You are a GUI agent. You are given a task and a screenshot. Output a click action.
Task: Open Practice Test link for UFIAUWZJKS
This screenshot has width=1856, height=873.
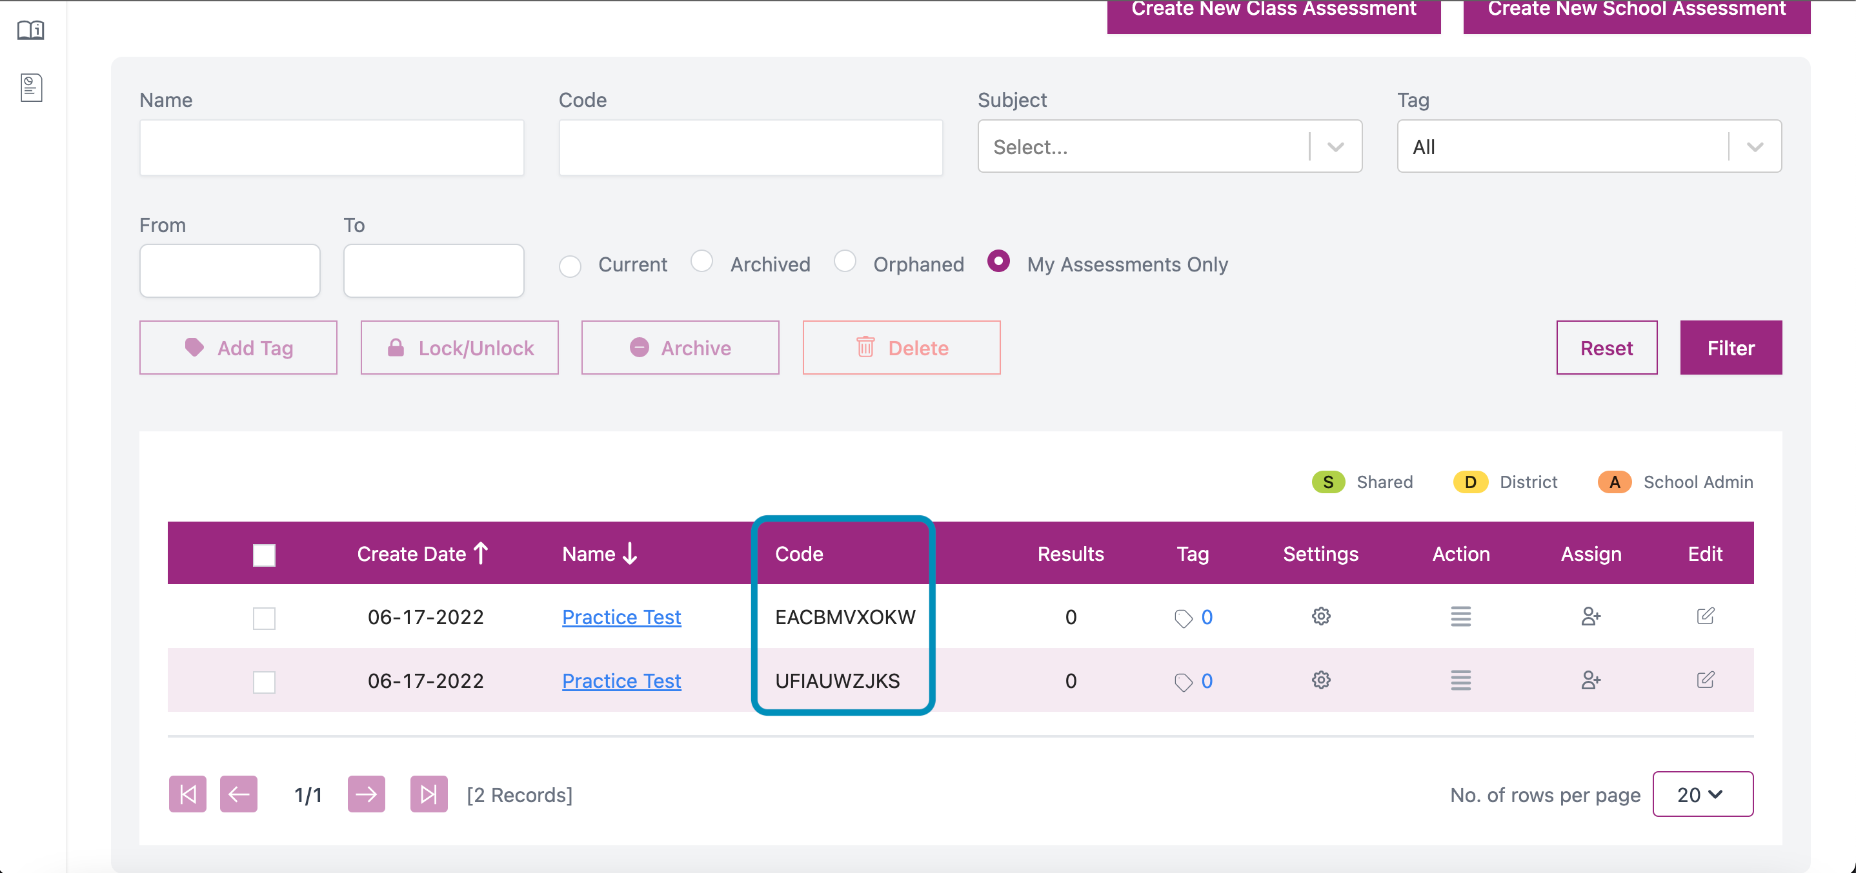[x=621, y=681]
